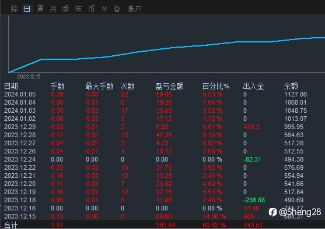Select the 2023.12.22 date row
This screenshot has width=325, height=229.
(x=20, y=167)
